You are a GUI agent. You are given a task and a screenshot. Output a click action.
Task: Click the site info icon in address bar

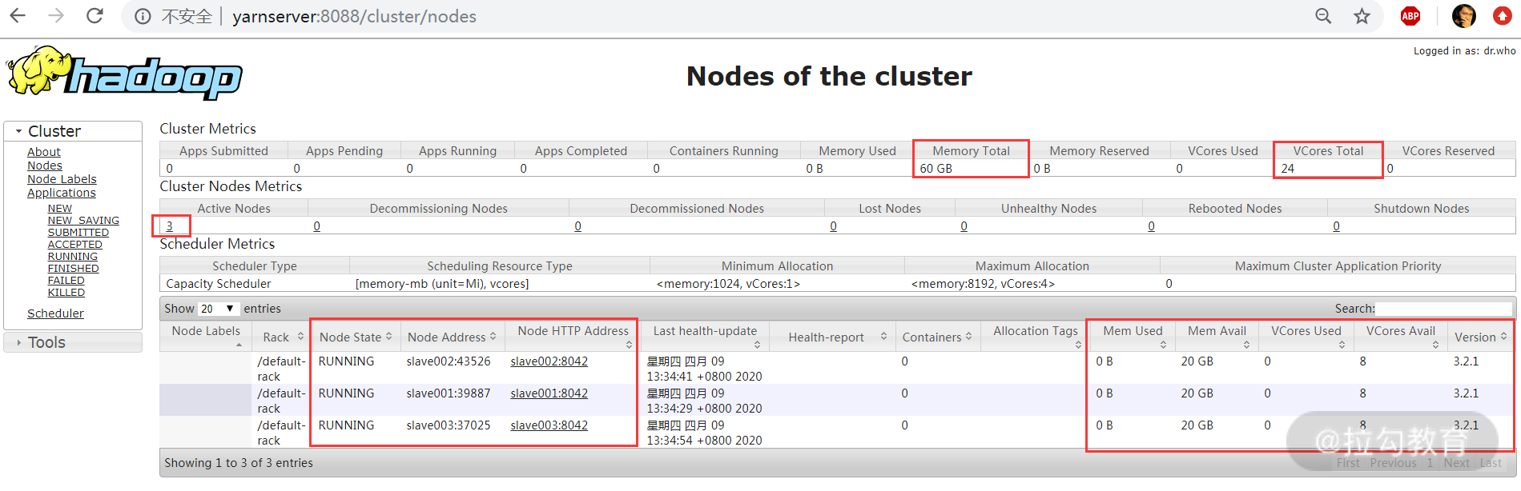143,17
